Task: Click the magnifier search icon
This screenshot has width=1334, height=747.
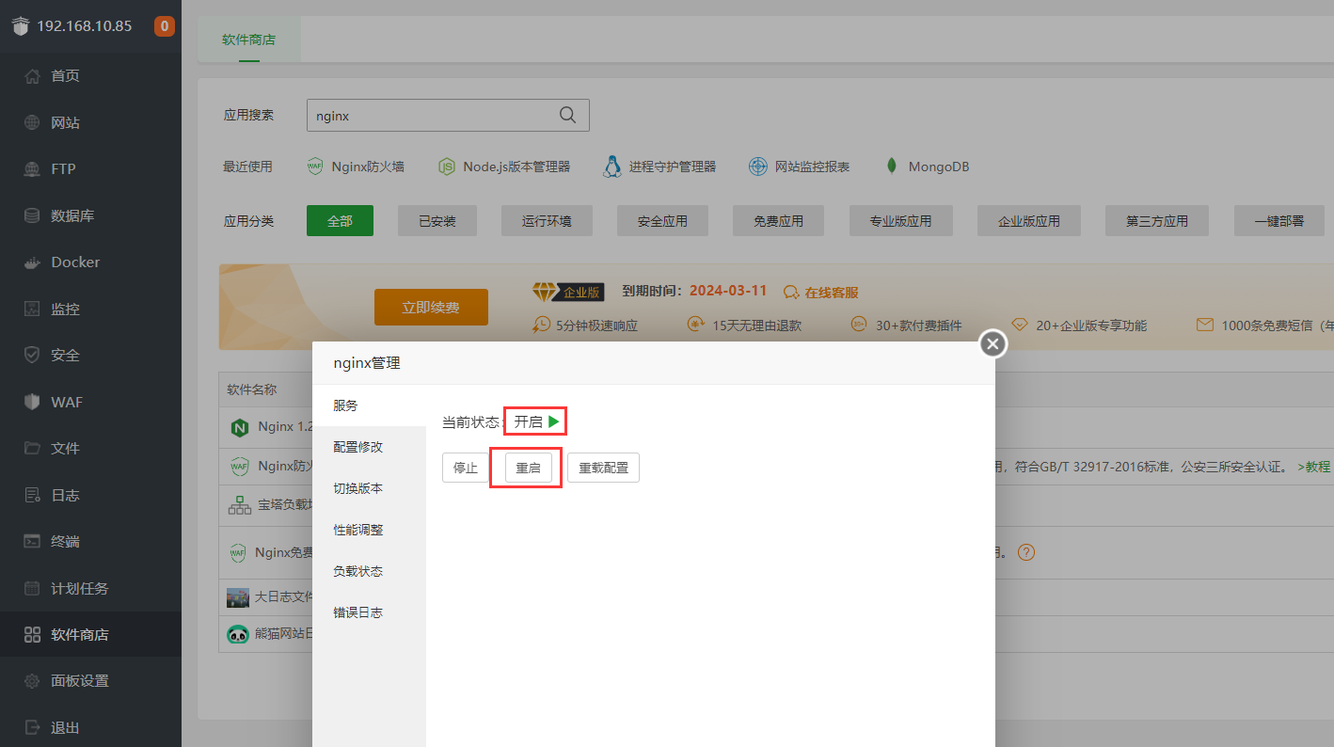Action: click(567, 115)
